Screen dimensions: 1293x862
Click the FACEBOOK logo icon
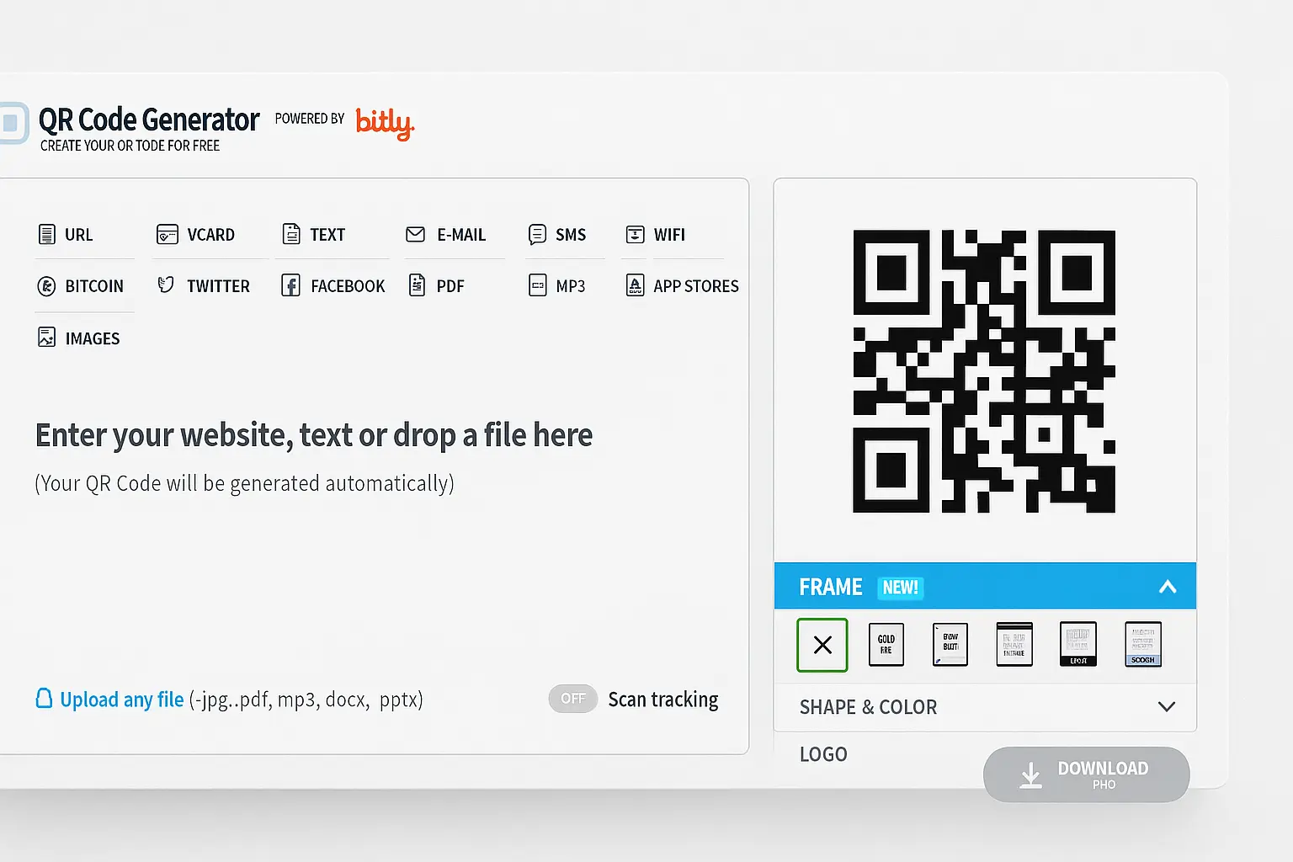pos(290,285)
